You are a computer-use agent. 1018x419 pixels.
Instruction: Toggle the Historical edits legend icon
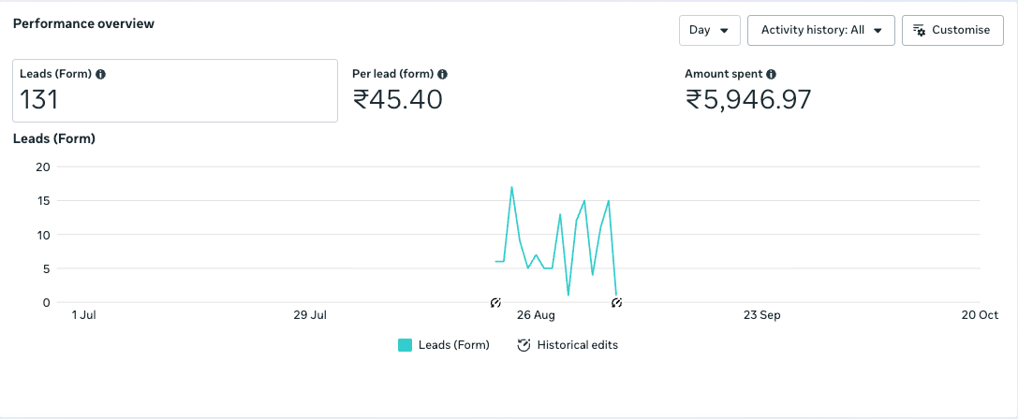pyautogui.click(x=524, y=345)
